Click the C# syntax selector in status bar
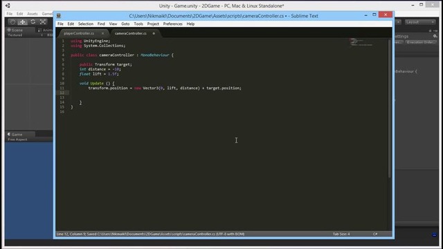The width and height of the screenshot is (443, 249). tap(375, 234)
